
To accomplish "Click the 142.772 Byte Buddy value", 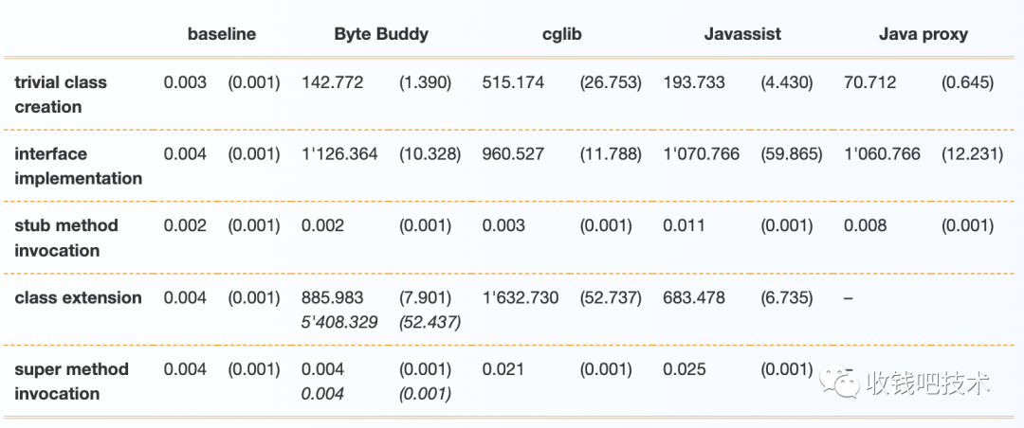I will coord(332,82).
